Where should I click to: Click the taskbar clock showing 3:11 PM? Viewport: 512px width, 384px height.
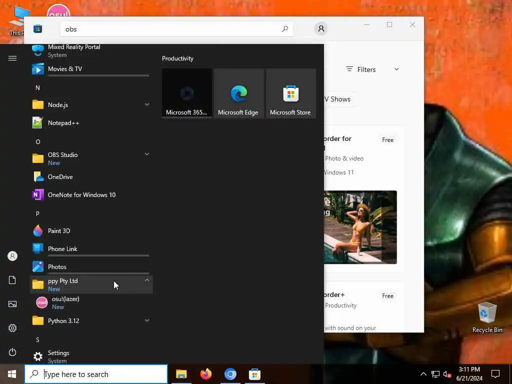[x=469, y=374]
